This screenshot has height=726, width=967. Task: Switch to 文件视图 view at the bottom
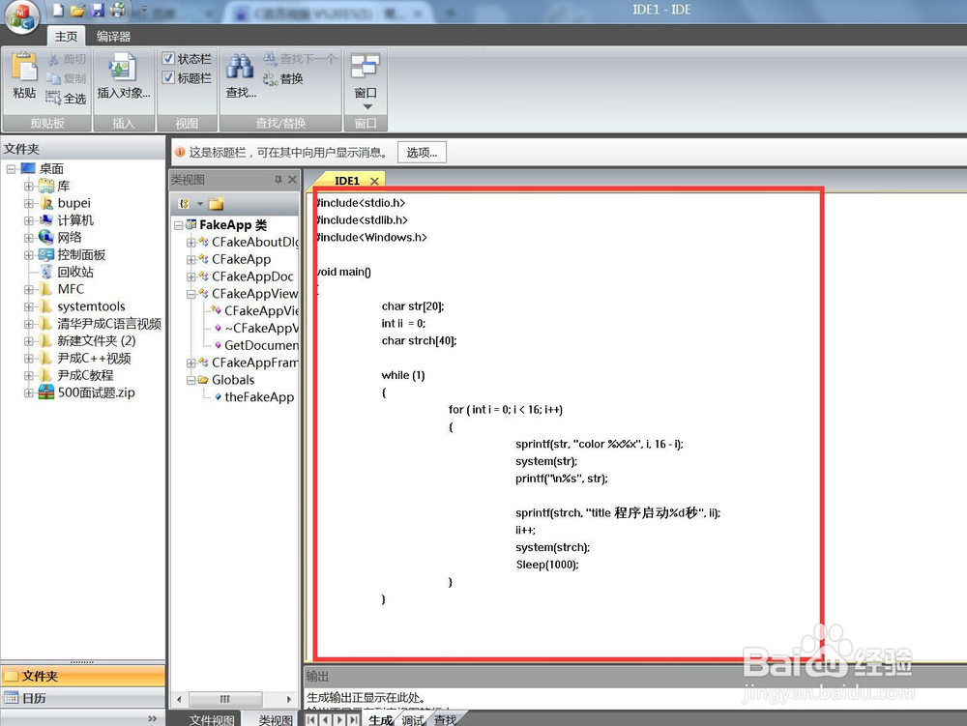[x=212, y=719]
